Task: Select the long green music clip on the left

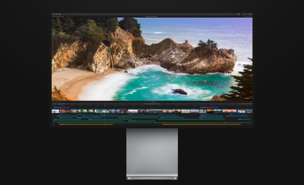Action: [x=105, y=123]
